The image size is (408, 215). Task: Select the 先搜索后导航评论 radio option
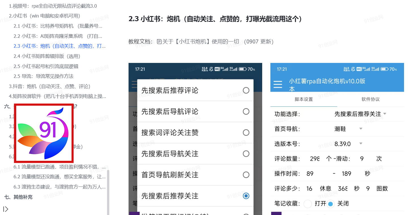pyautogui.click(x=246, y=111)
